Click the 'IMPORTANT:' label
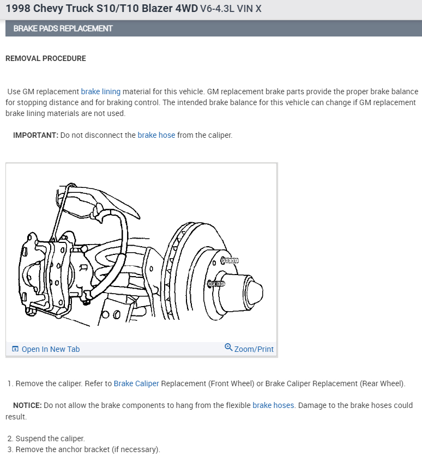 pyautogui.click(x=36, y=135)
